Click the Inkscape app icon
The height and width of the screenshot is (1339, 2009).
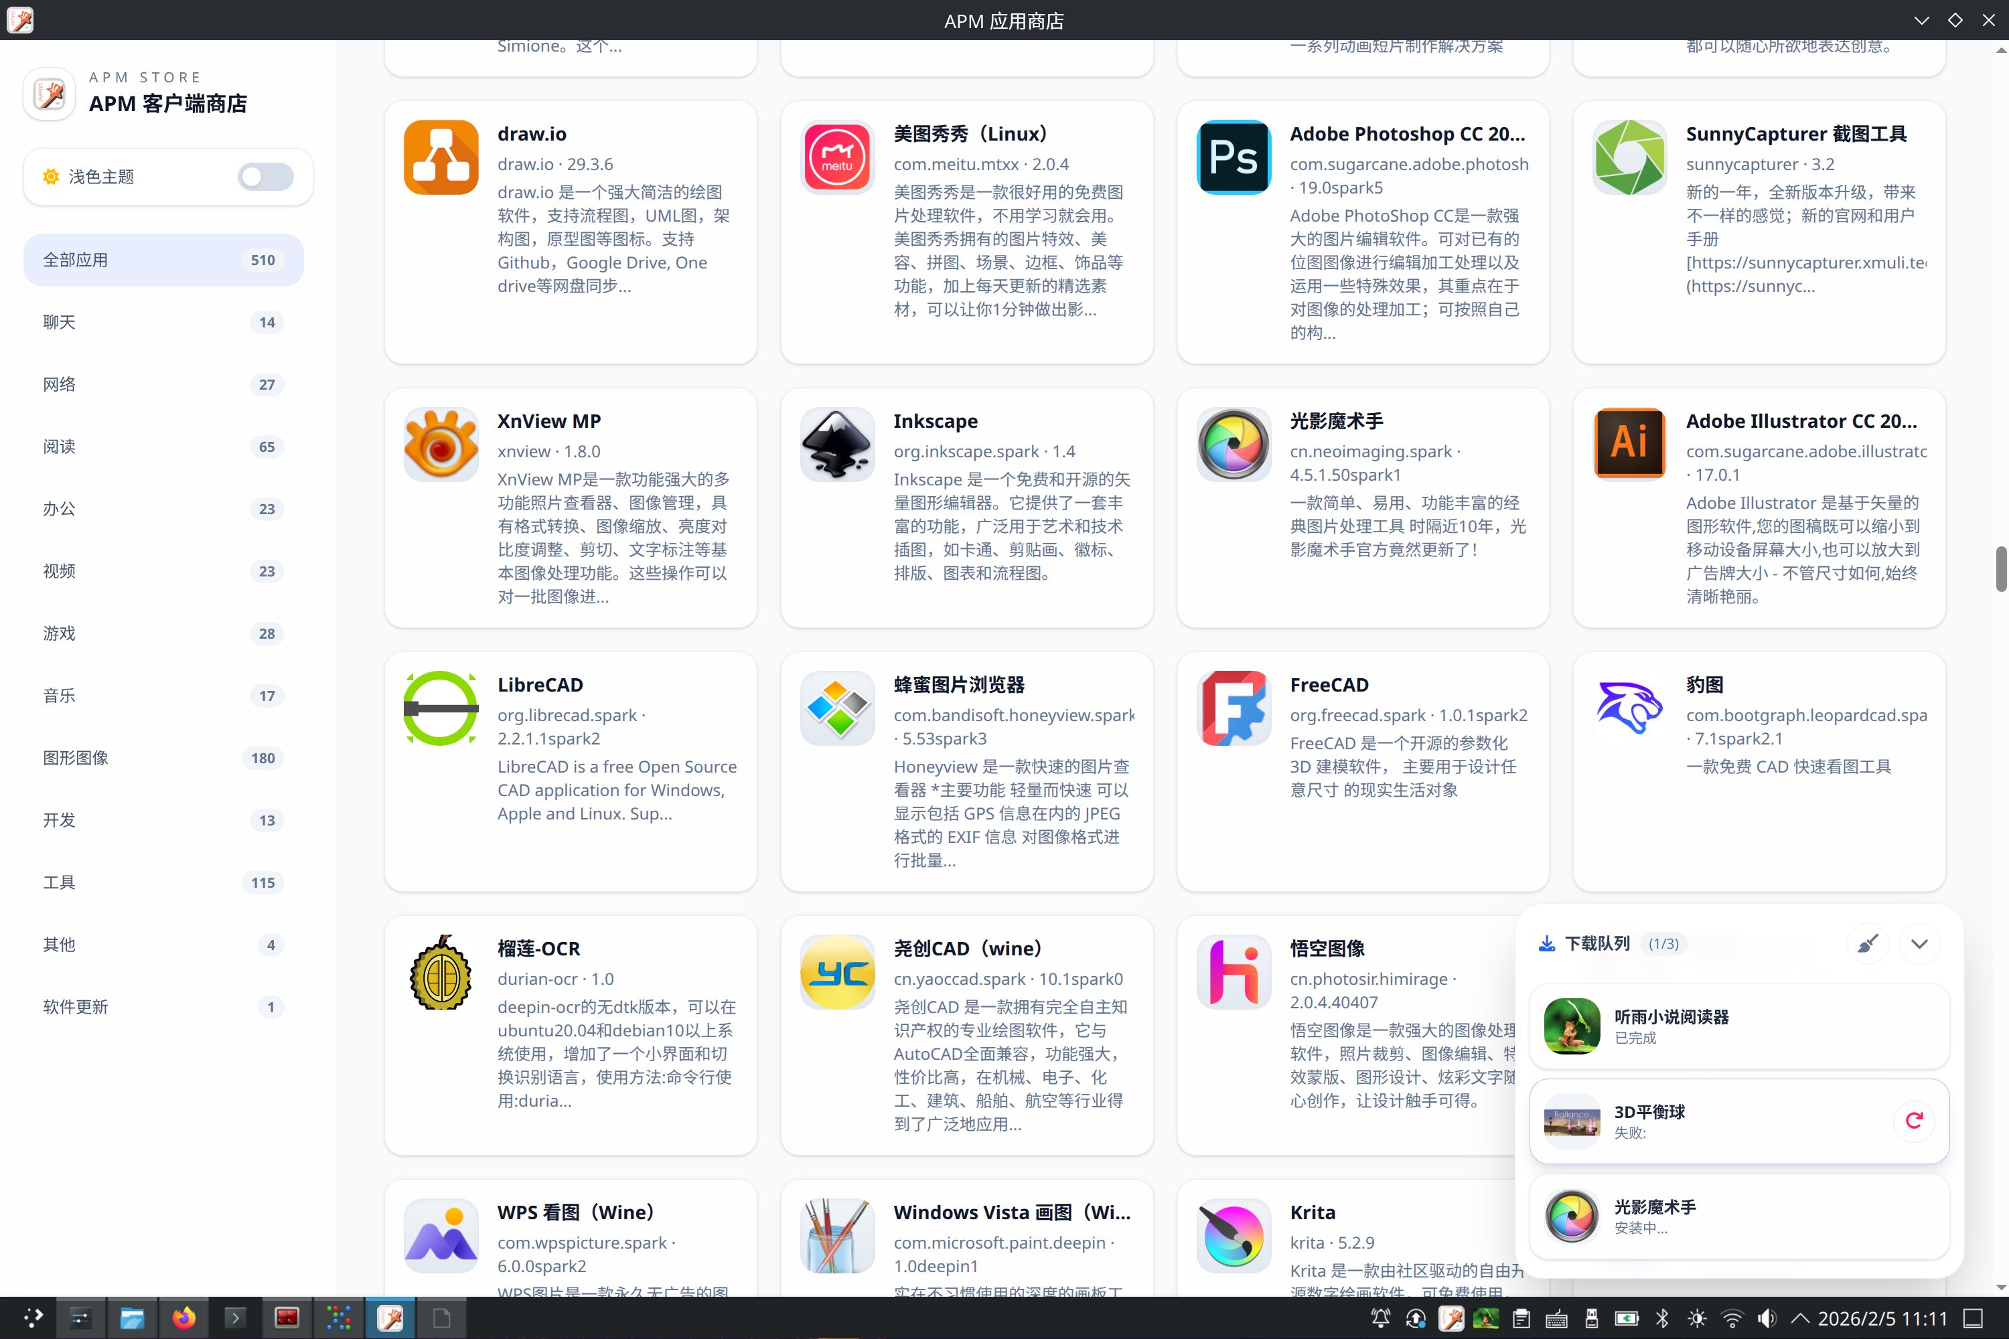click(836, 444)
